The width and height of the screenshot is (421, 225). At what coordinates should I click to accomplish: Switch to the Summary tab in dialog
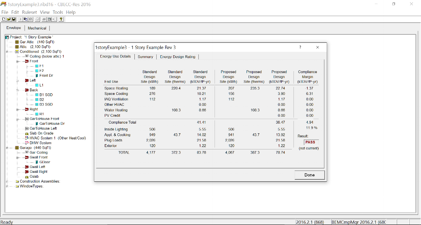[145, 57]
